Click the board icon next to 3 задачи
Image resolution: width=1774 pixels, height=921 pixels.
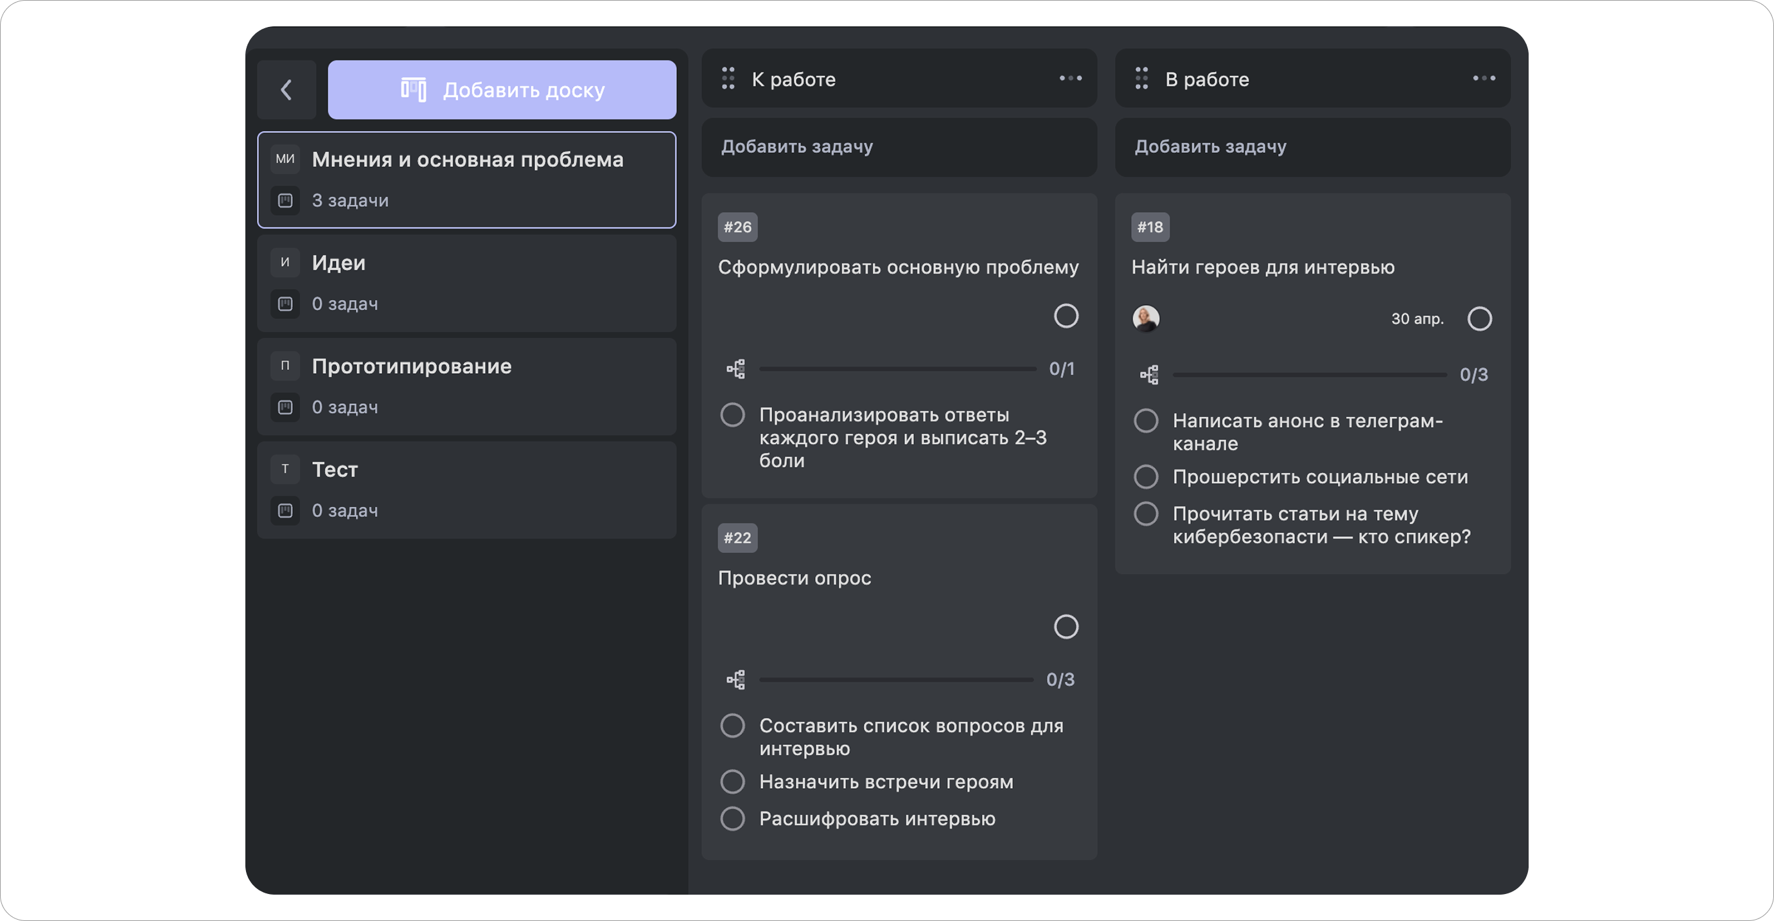point(285,200)
